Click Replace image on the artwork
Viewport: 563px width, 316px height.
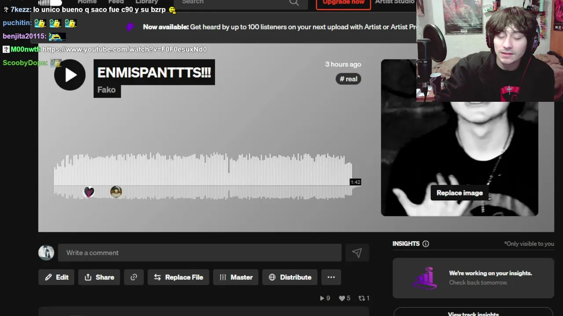click(x=460, y=193)
